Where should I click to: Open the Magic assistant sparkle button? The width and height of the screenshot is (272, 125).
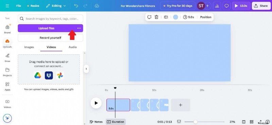[x=7, y=118]
